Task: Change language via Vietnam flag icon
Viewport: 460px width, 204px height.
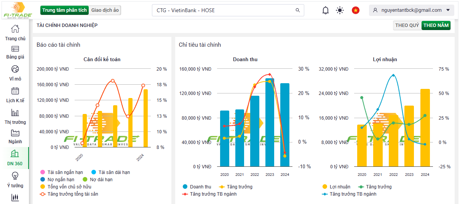Action: coord(356,10)
